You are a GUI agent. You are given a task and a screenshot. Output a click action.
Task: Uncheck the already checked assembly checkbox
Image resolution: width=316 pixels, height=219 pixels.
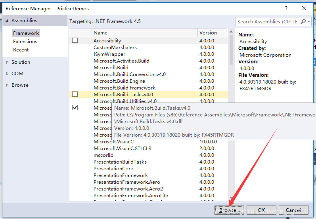click(75, 108)
